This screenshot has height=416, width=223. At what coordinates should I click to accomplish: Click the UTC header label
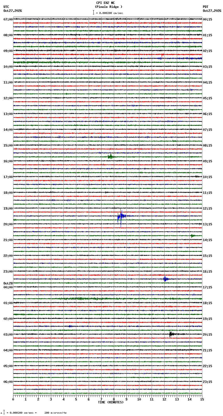[x=6, y=7]
